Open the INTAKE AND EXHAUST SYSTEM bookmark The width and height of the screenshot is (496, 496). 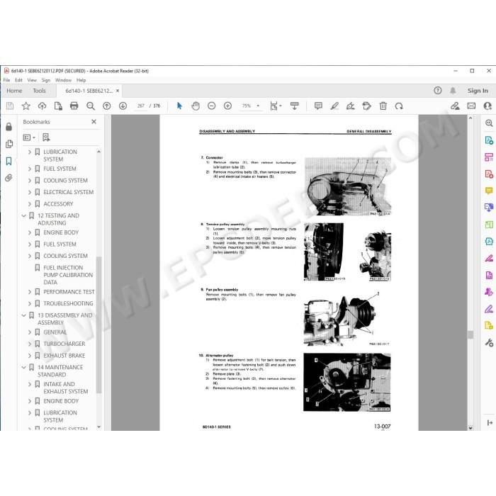click(x=66, y=388)
